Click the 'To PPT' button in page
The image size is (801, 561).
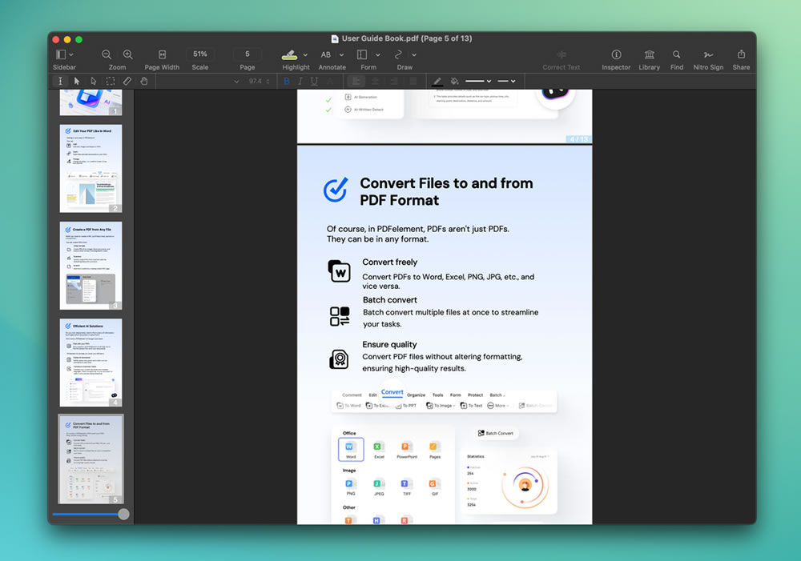(x=406, y=406)
